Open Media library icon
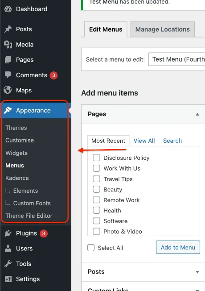 (x=8, y=45)
